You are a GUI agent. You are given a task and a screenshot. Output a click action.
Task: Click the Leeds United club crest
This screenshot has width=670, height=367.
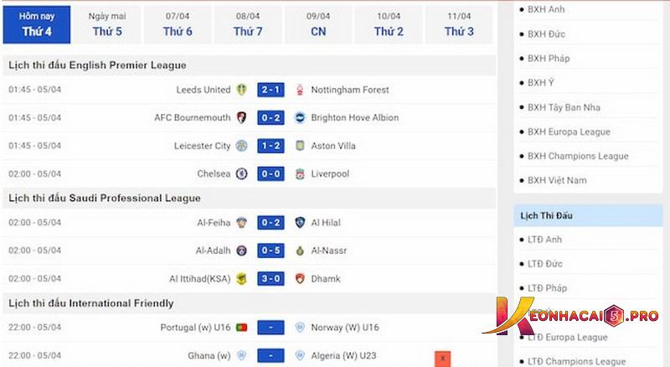click(242, 90)
